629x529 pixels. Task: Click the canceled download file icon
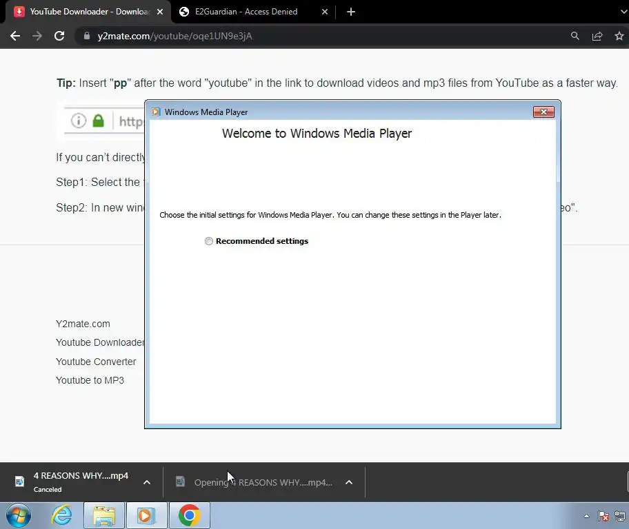19,481
